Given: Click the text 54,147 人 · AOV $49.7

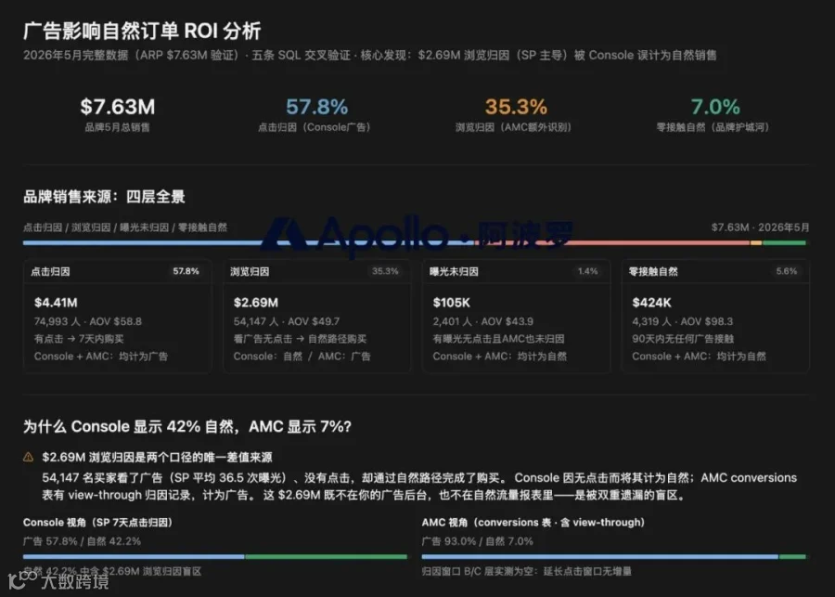Looking at the screenshot, I should (287, 321).
